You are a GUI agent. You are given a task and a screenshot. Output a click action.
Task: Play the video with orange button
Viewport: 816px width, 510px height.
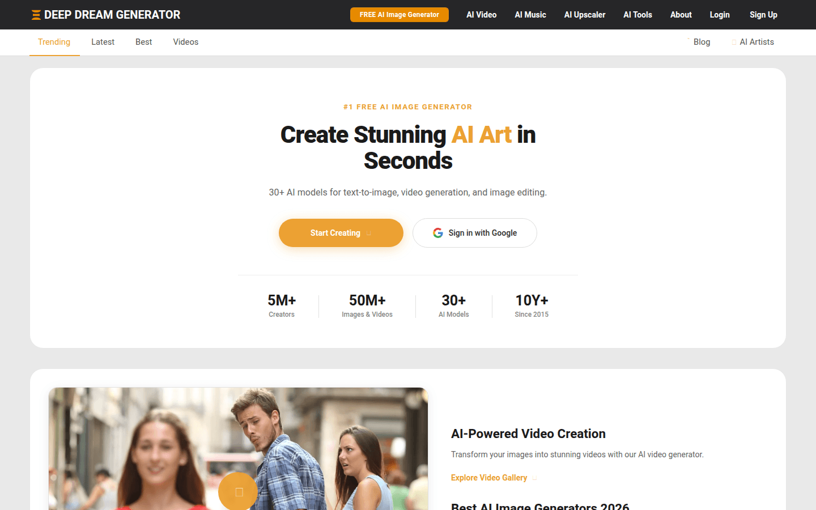click(x=238, y=491)
